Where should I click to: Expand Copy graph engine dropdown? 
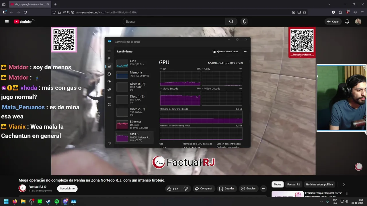(x=203, y=69)
